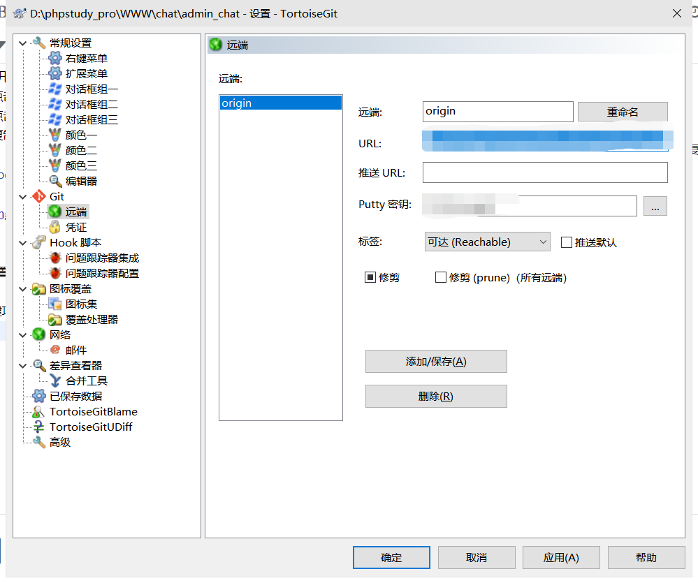Click the icon beside 图标集
698x583 pixels.
click(x=54, y=304)
